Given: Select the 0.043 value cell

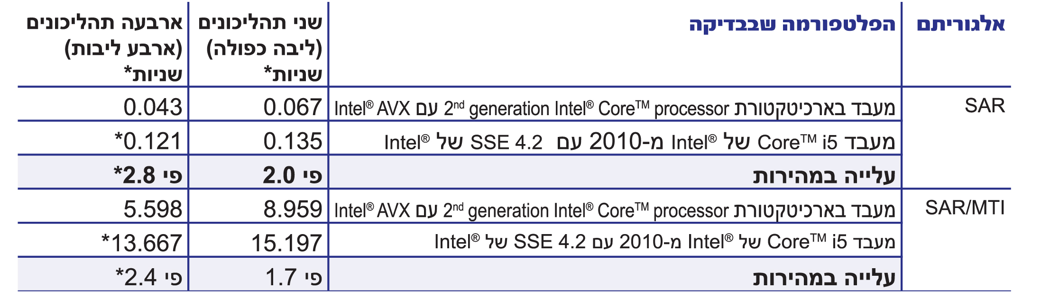Looking at the screenshot, I should pyautogui.click(x=153, y=107).
